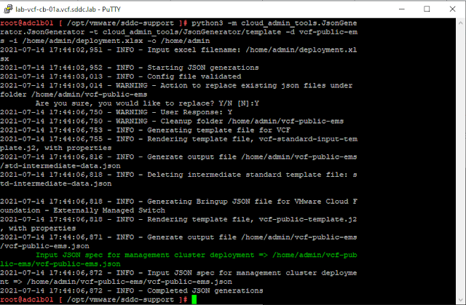Open the PuTTY system menu icon
466x305 pixels.
pyautogui.click(x=8, y=9)
